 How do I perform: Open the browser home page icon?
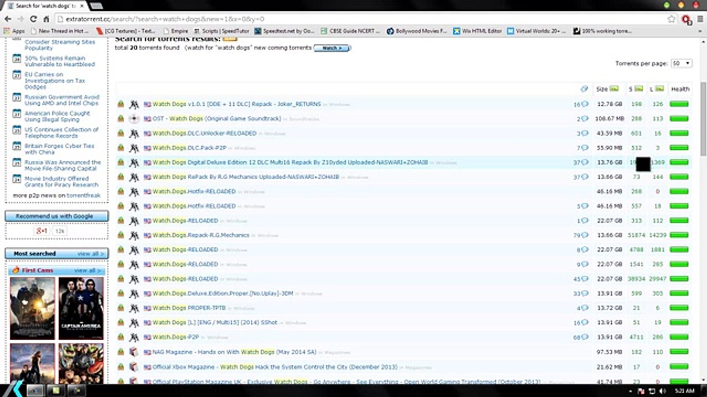46,19
